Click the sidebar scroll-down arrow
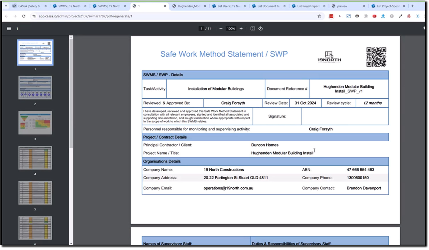 pyautogui.click(x=71, y=243)
